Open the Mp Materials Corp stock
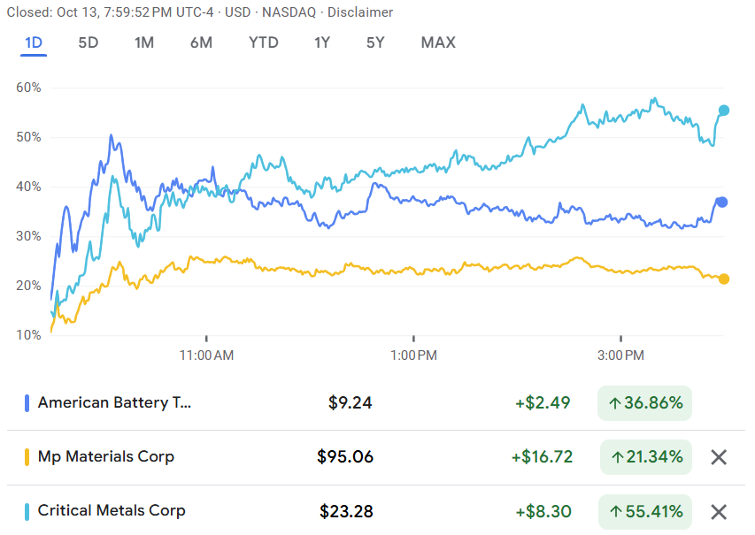The image size is (755, 535). (105, 457)
